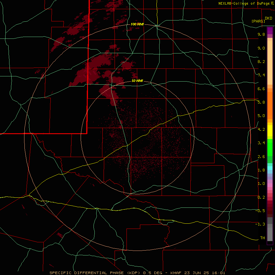Click the 2.6 value on color scale
Viewport: 275px width, 275px height.
[261, 157]
